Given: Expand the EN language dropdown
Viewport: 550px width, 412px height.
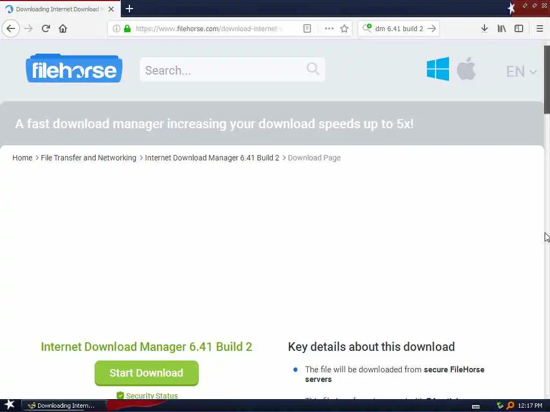Looking at the screenshot, I should pyautogui.click(x=521, y=71).
